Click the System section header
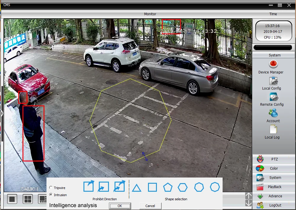296x210 pixels. pyautogui.click(x=274, y=55)
